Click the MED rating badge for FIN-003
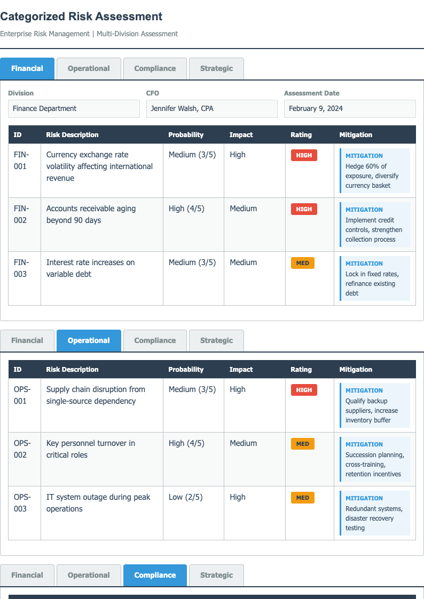The height and width of the screenshot is (599, 424). [302, 263]
